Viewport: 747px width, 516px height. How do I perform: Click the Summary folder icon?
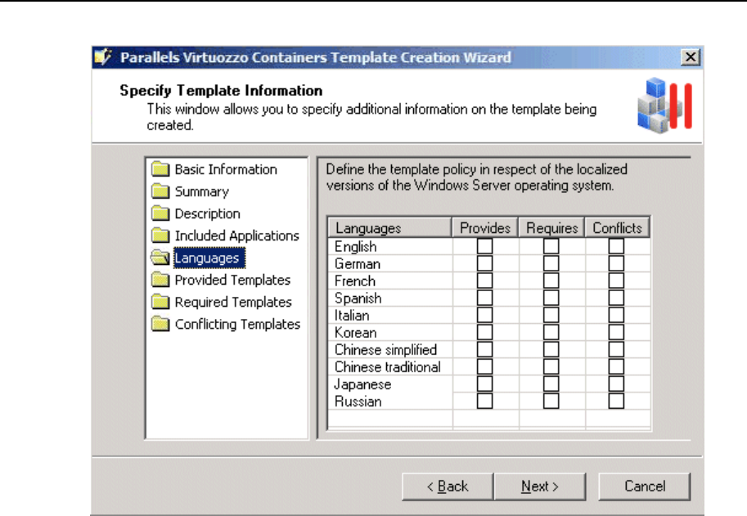(160, 191)
